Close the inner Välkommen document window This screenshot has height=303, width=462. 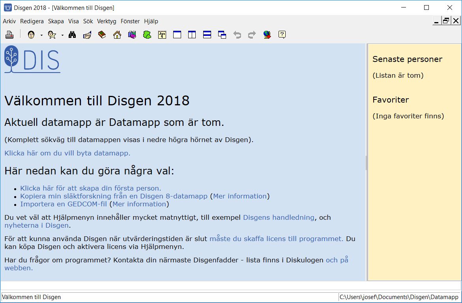tap(456, 21)
